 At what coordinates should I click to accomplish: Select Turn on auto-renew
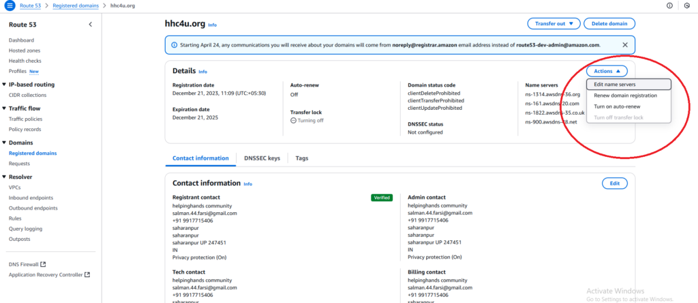point(628,106)
